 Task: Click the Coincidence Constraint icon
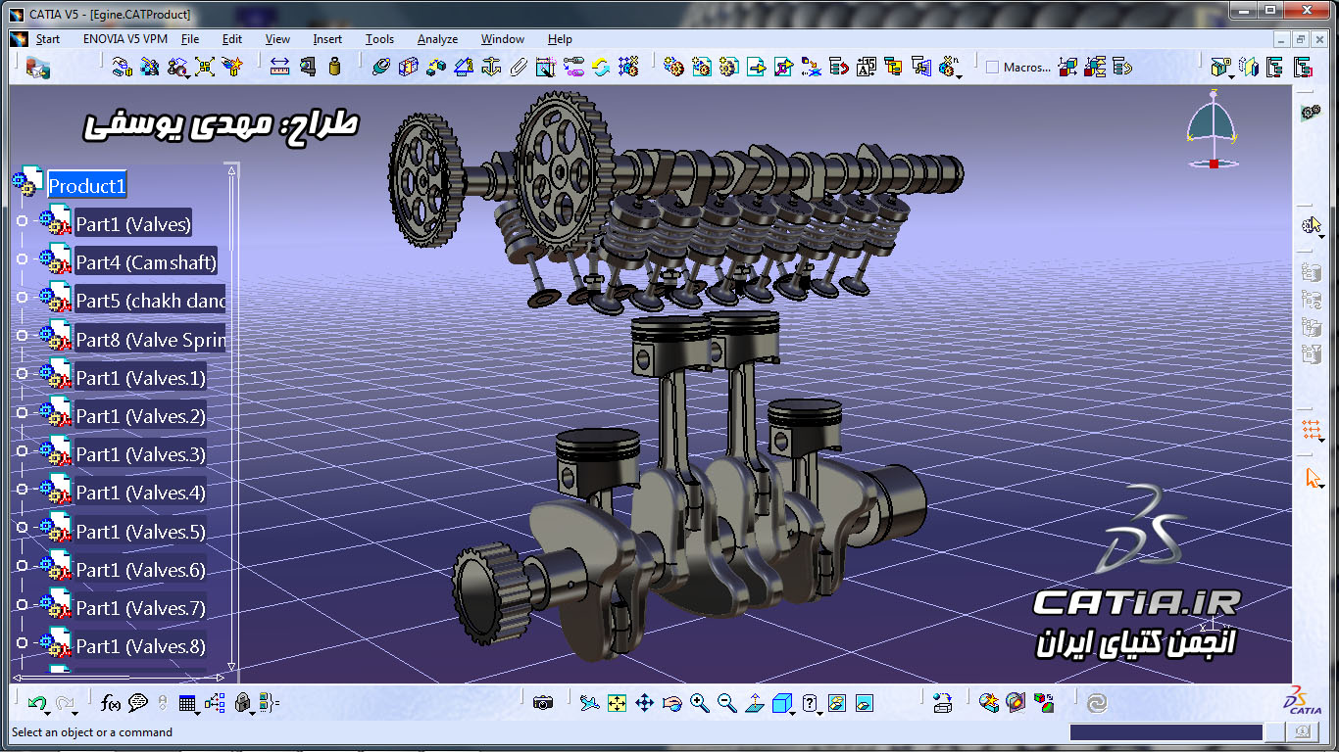tap(381, 67)
